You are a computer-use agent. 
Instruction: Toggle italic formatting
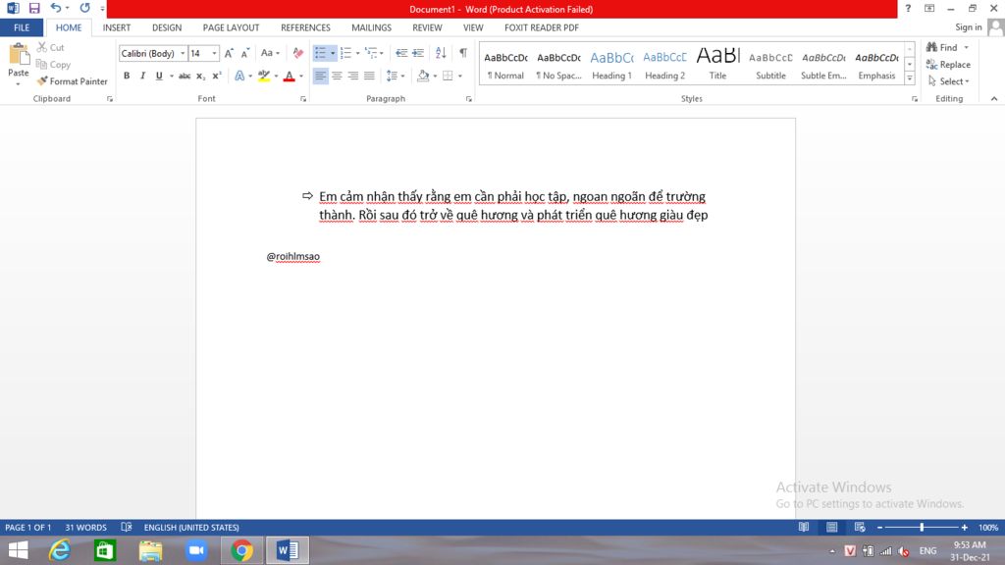pyautogui.click(x=142, y=76)
